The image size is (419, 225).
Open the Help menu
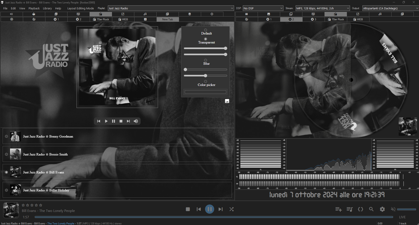(x=58, y=8)
